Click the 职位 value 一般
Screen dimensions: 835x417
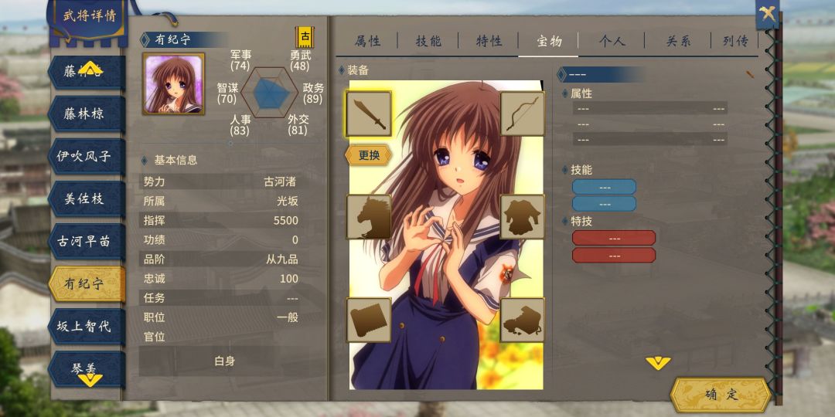click(288, 317)
